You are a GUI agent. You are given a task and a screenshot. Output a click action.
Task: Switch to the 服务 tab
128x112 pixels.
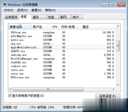point(39,17)
